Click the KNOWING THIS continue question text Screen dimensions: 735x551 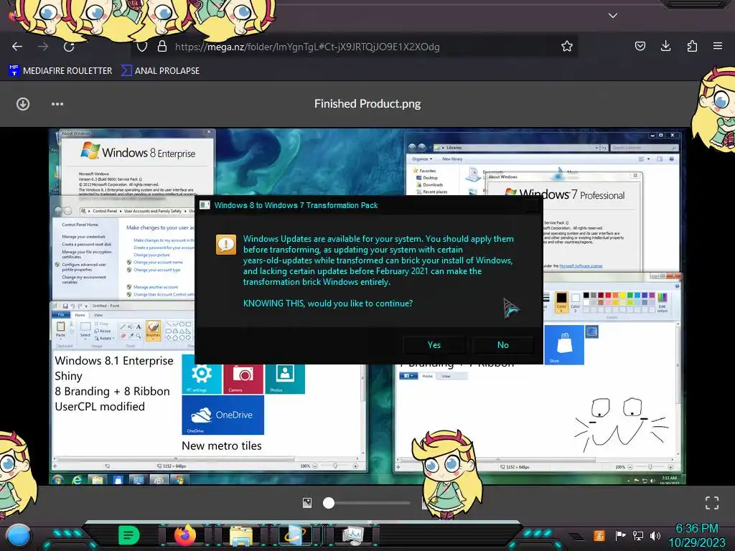point(327,303)
